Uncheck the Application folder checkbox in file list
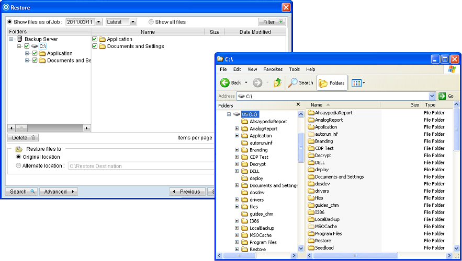The image size is (462, 261). point(95,39)
